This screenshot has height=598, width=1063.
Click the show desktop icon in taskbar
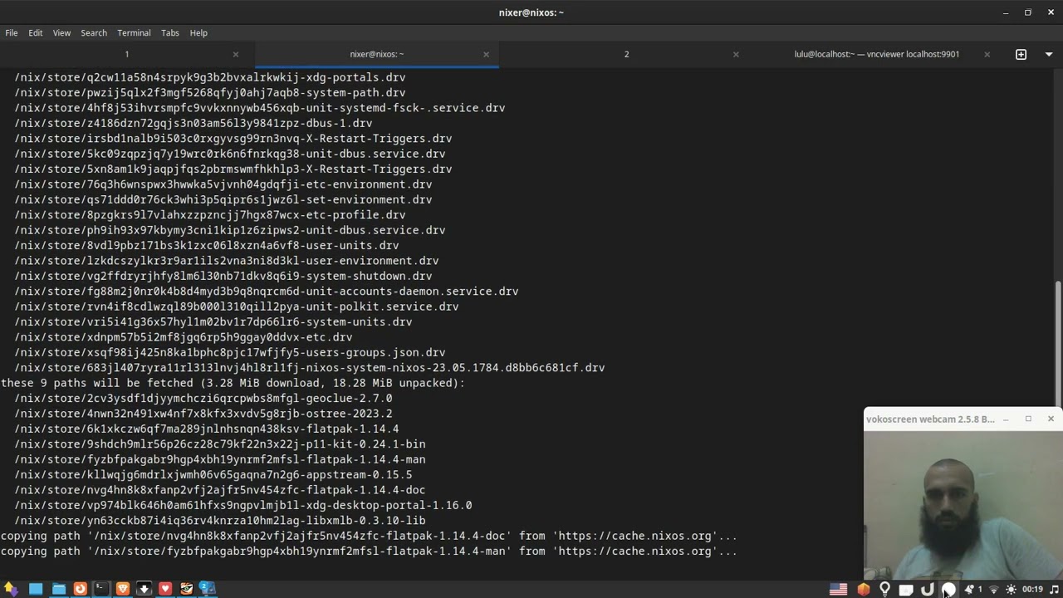tap(36, 589)
